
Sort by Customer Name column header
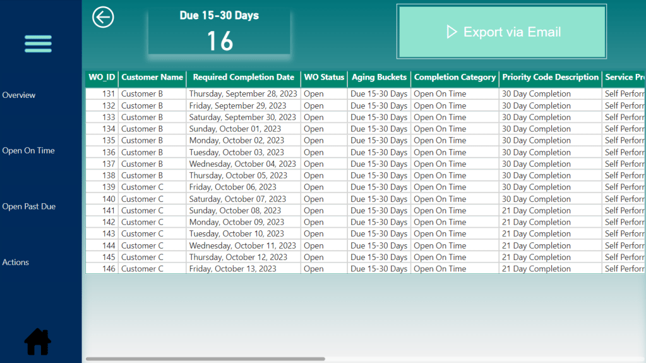(152, 78)
